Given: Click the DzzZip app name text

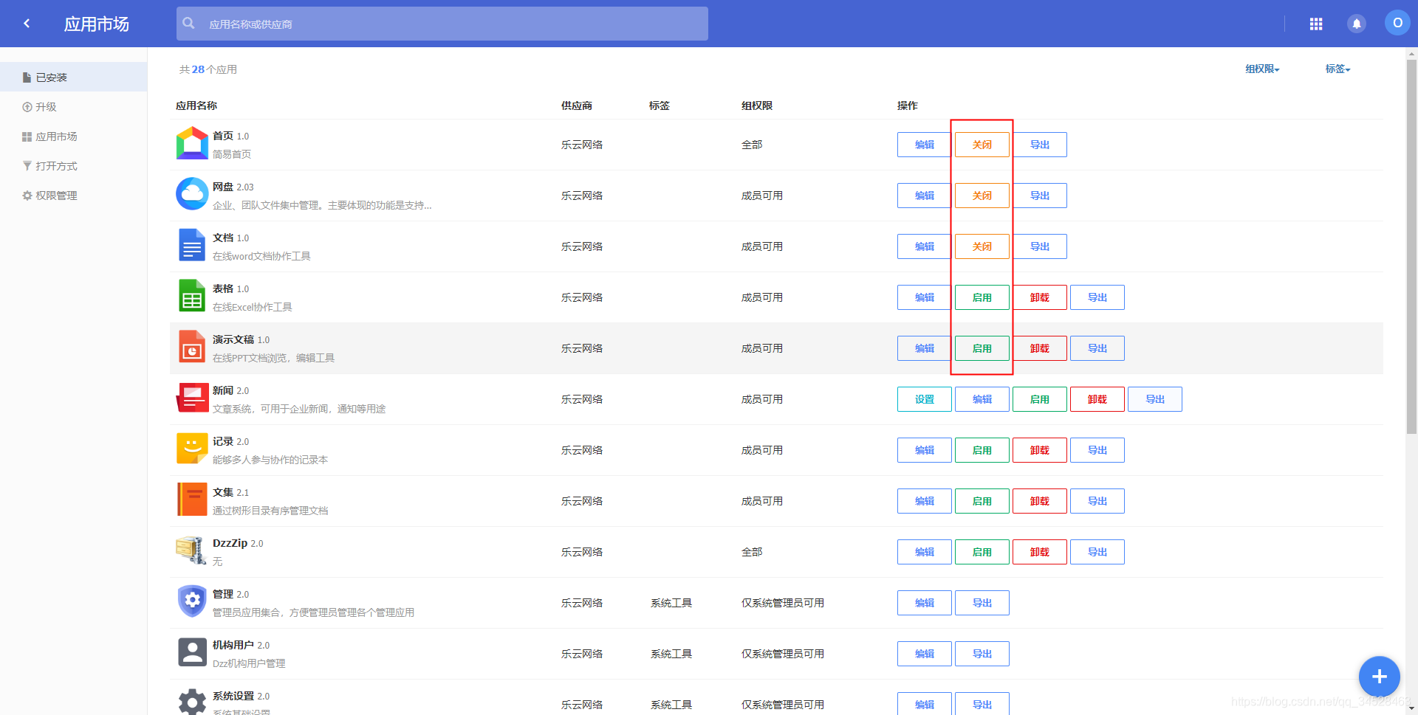Looking at the screenshot, I should (x=230, y=543).
